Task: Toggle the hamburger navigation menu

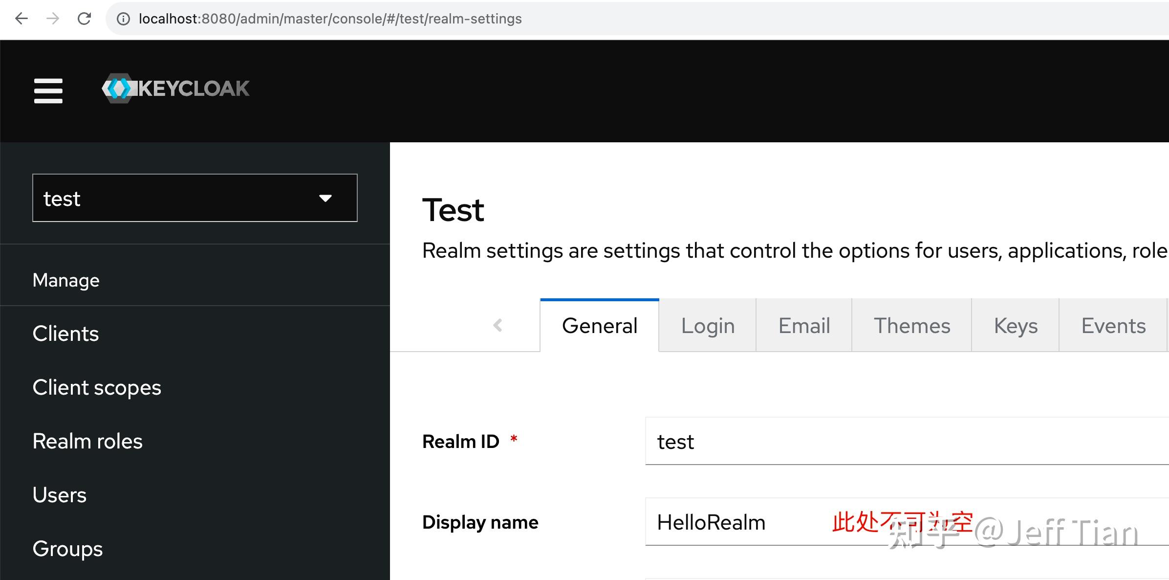Action: (48, 90)
